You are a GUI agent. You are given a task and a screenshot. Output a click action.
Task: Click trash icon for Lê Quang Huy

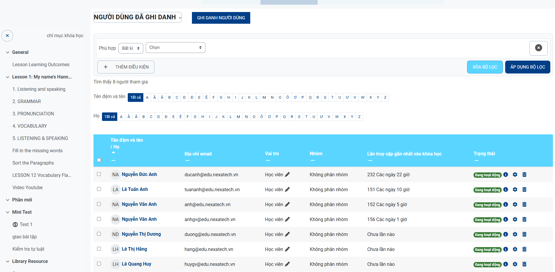pyautogui.click(x=524, y=264)
